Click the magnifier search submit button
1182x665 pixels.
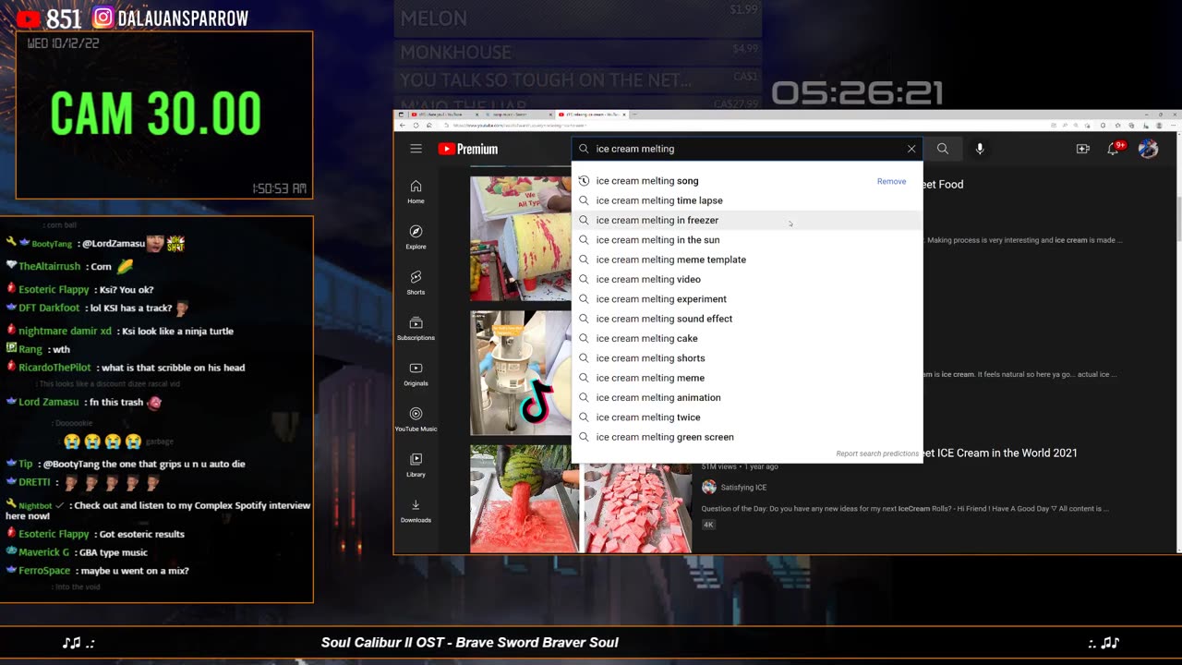click(943, 149)
